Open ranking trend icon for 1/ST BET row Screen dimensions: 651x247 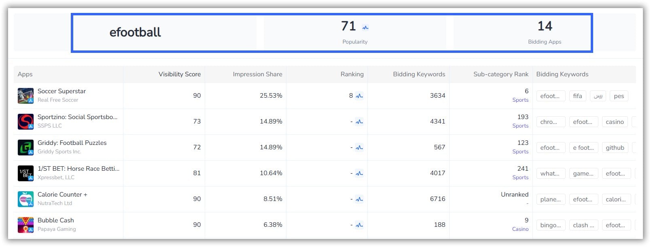pyautogui.click(x=359, y=174)
